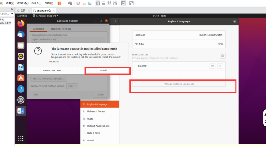Open the 帮助(H) menu
The width and height of the screenshot is (266, 146).
(49, 3)
